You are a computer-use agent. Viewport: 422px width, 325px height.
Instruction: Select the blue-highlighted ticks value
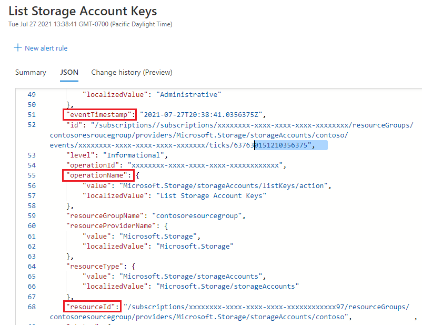[x=289, y=145]
